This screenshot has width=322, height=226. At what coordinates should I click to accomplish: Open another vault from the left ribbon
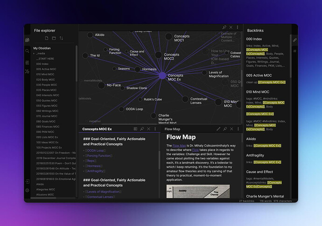27,181
